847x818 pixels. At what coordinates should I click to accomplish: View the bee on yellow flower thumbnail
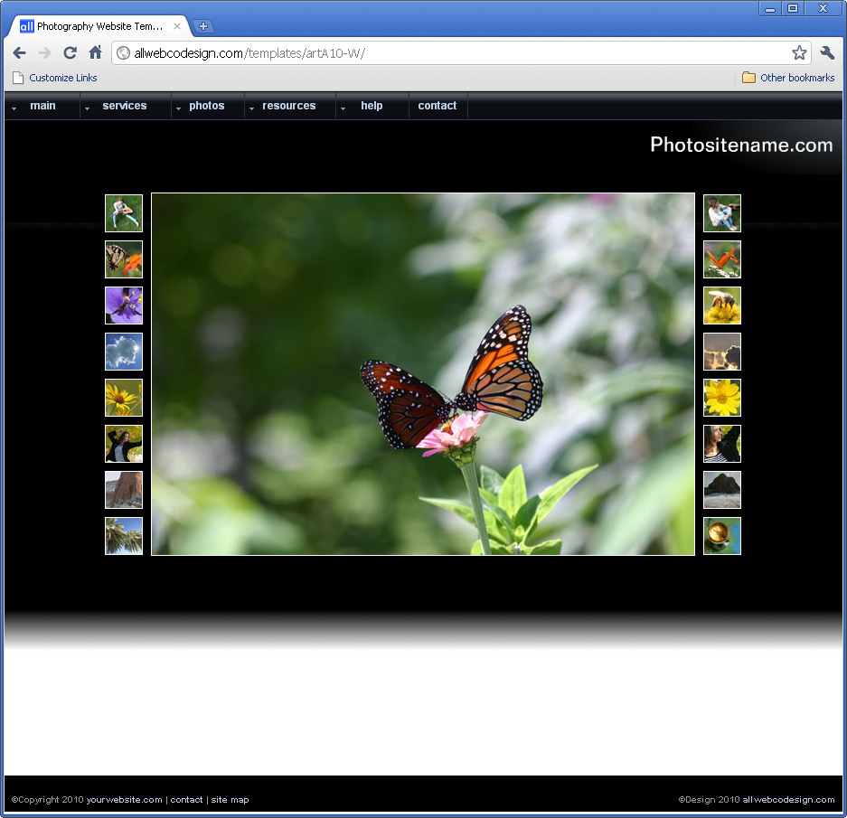click(722, 306)
